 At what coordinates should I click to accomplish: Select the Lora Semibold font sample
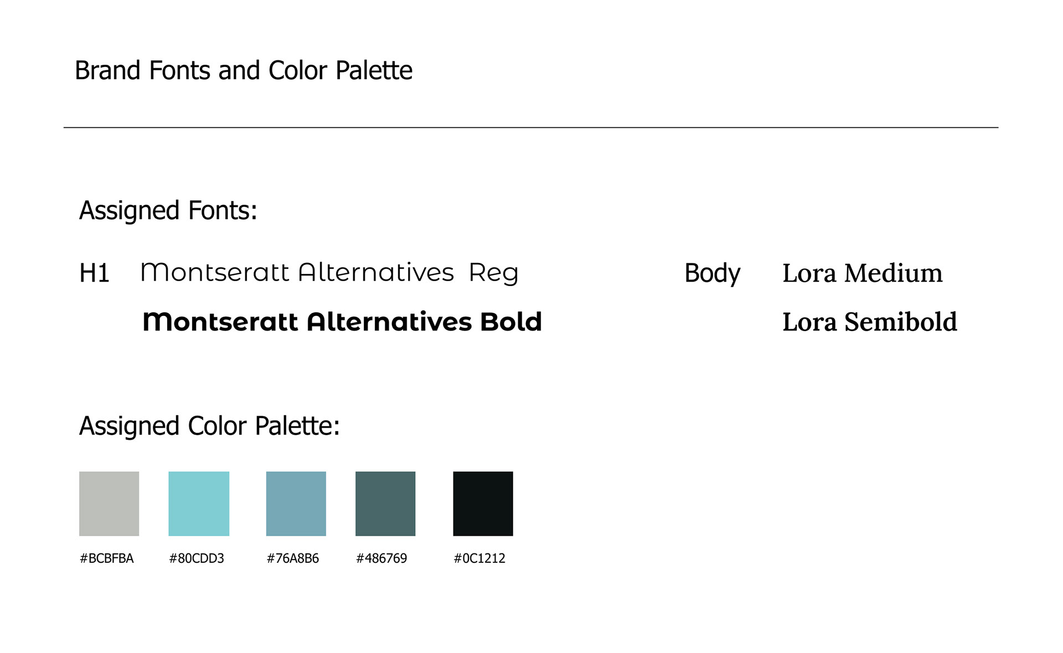[x=869, y=322]
